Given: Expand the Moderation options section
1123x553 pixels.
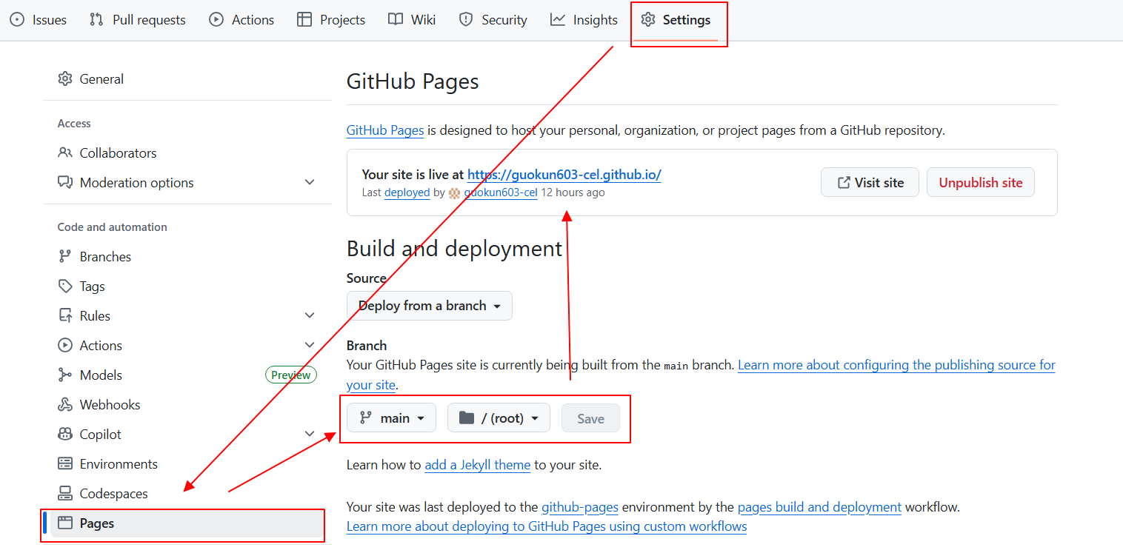Looking at the screenshot, I should tap(310, 183).
